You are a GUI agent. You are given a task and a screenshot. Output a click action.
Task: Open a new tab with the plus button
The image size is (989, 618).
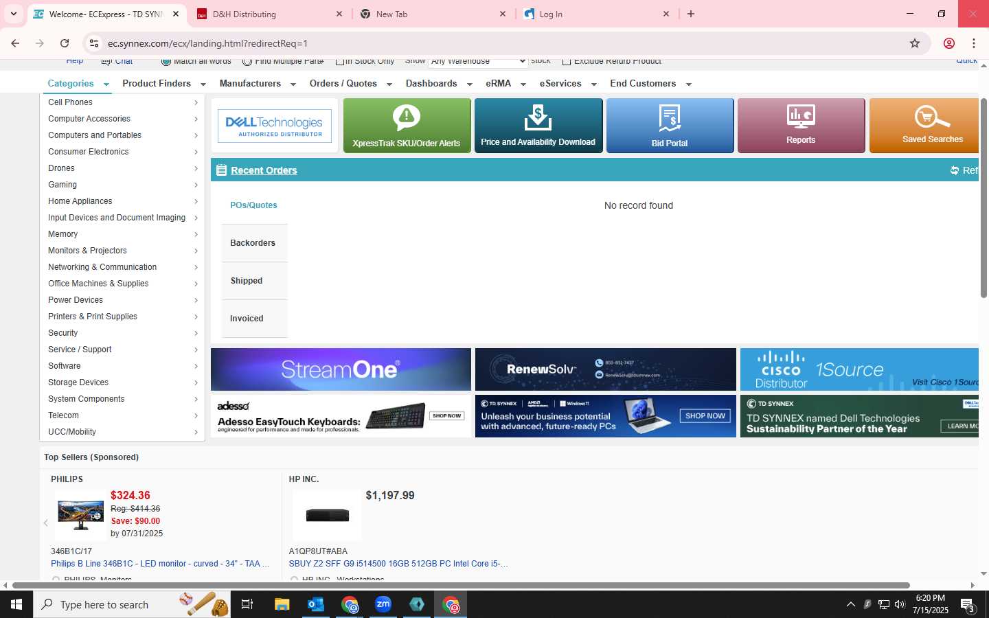click(691, 14)
